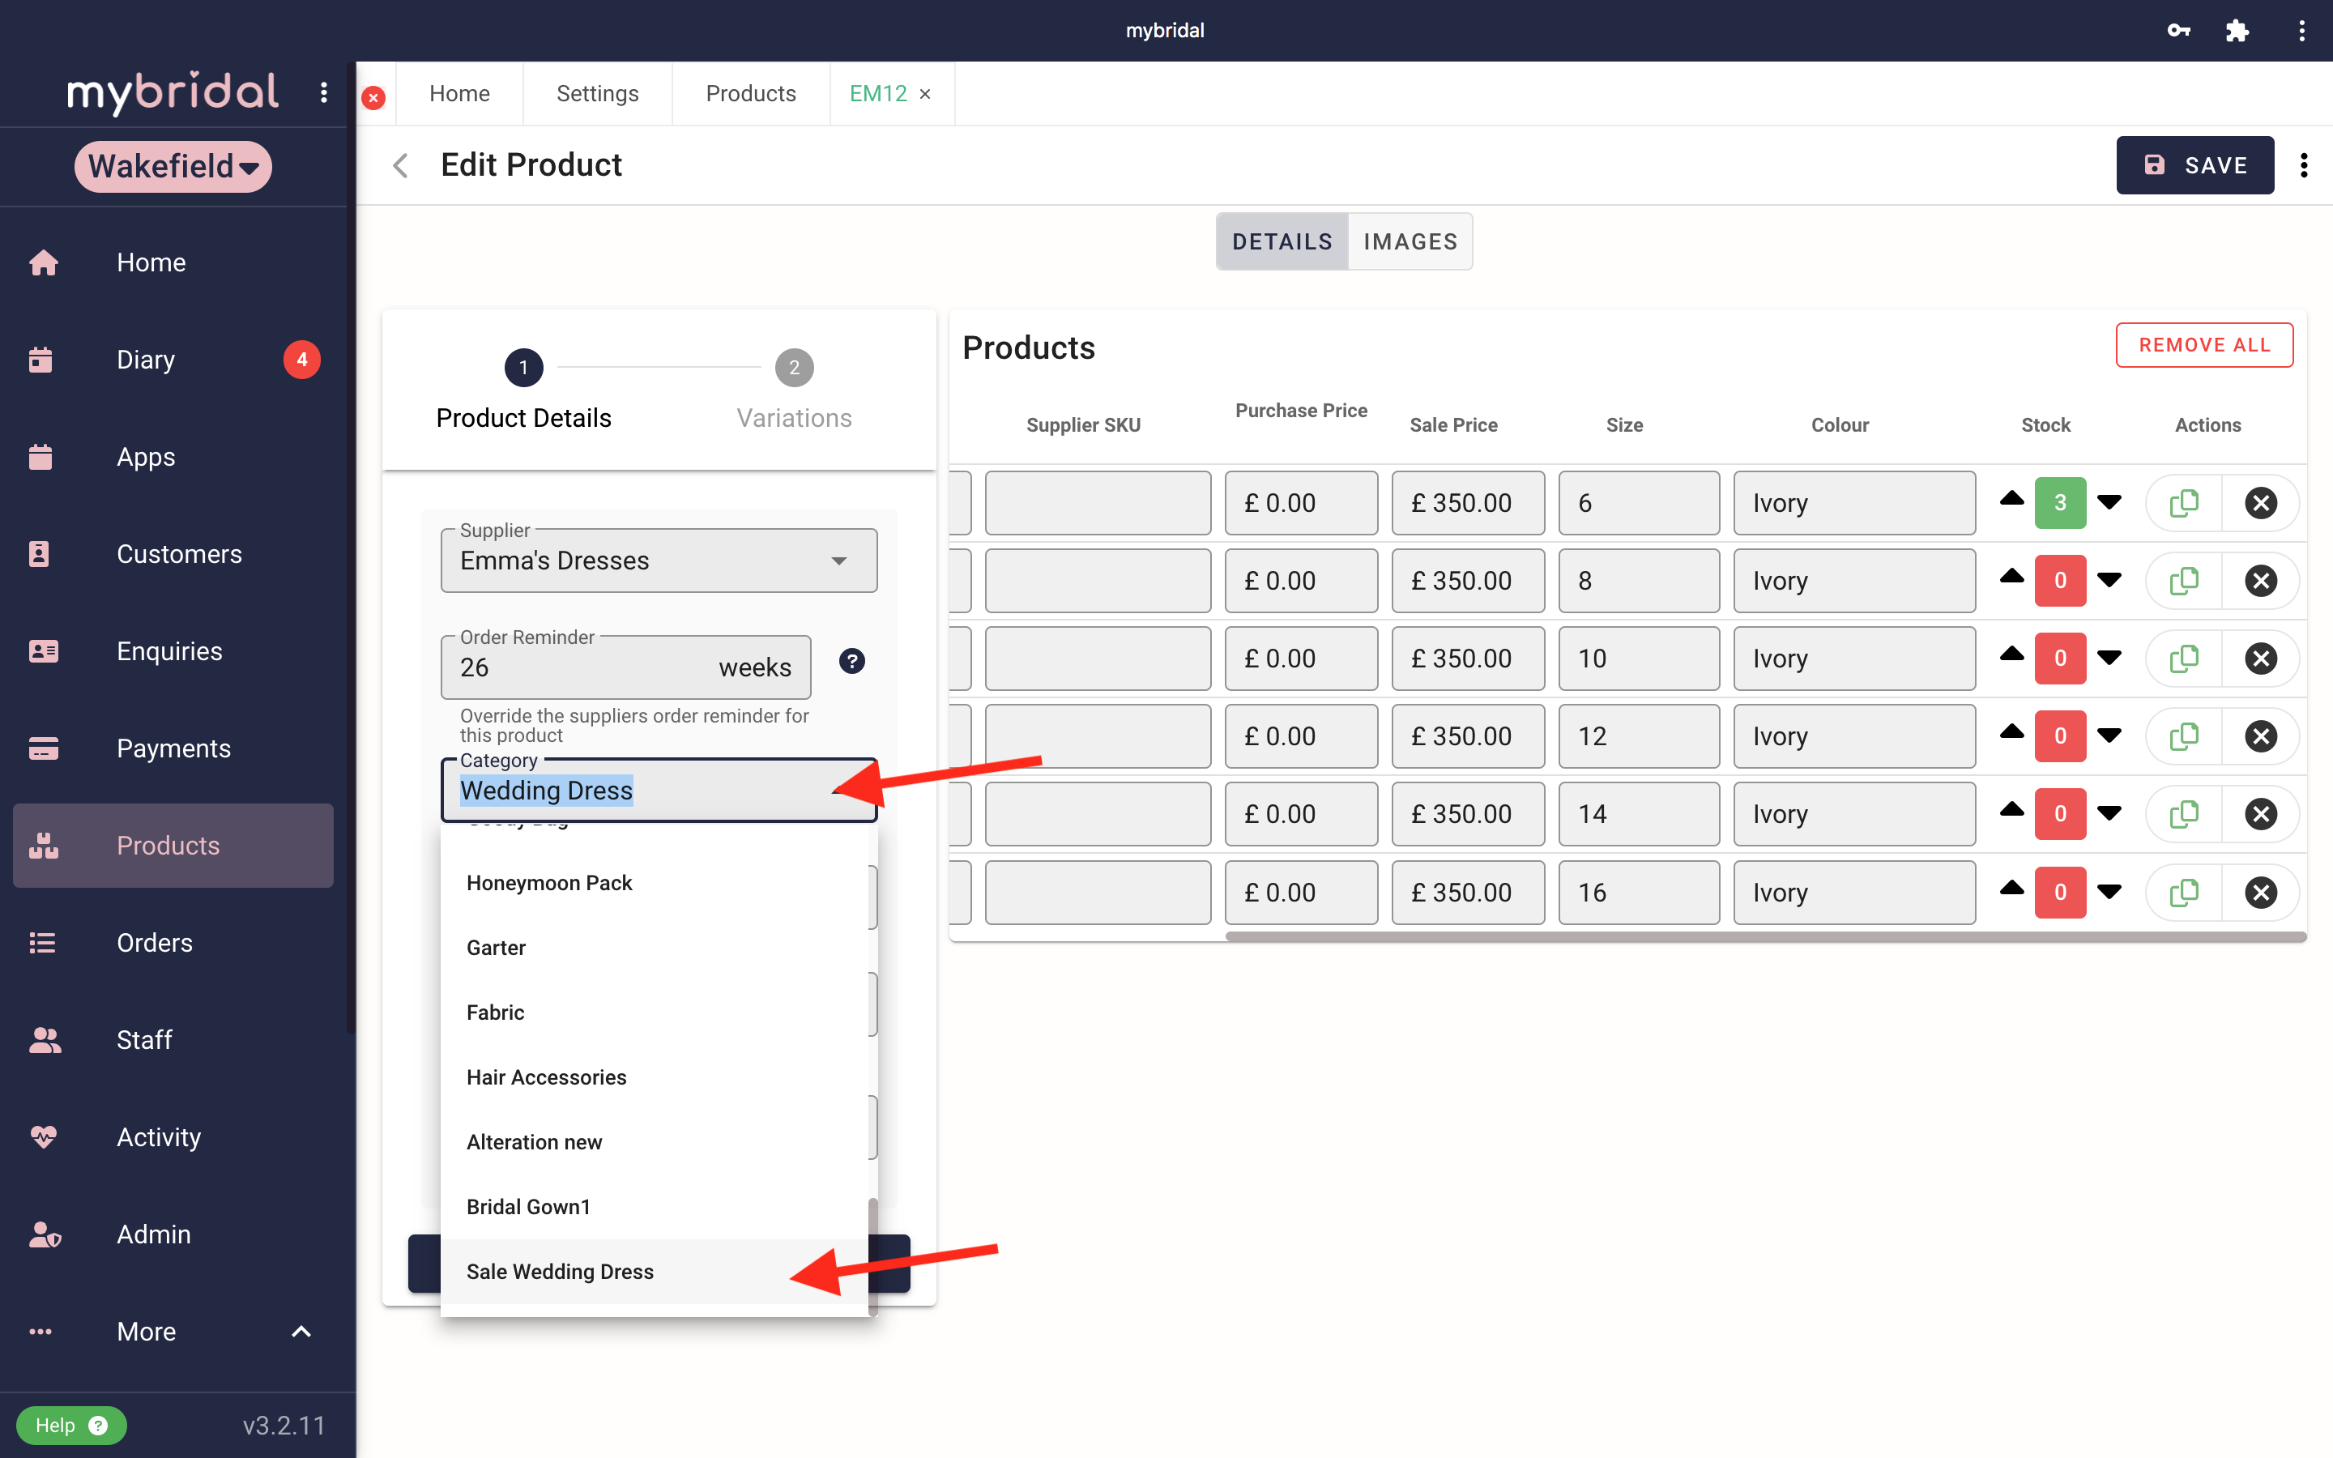2333x1458 pixels.
Task: Click the duplicate icon for size 6 row
Action: (x=2184, y=502)
